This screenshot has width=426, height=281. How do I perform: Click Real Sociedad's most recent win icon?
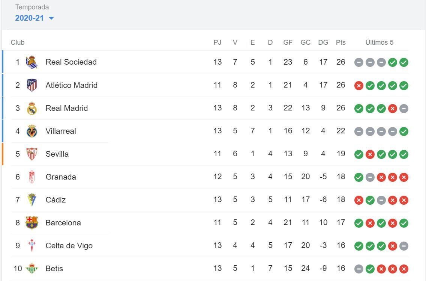coord(404,63)
